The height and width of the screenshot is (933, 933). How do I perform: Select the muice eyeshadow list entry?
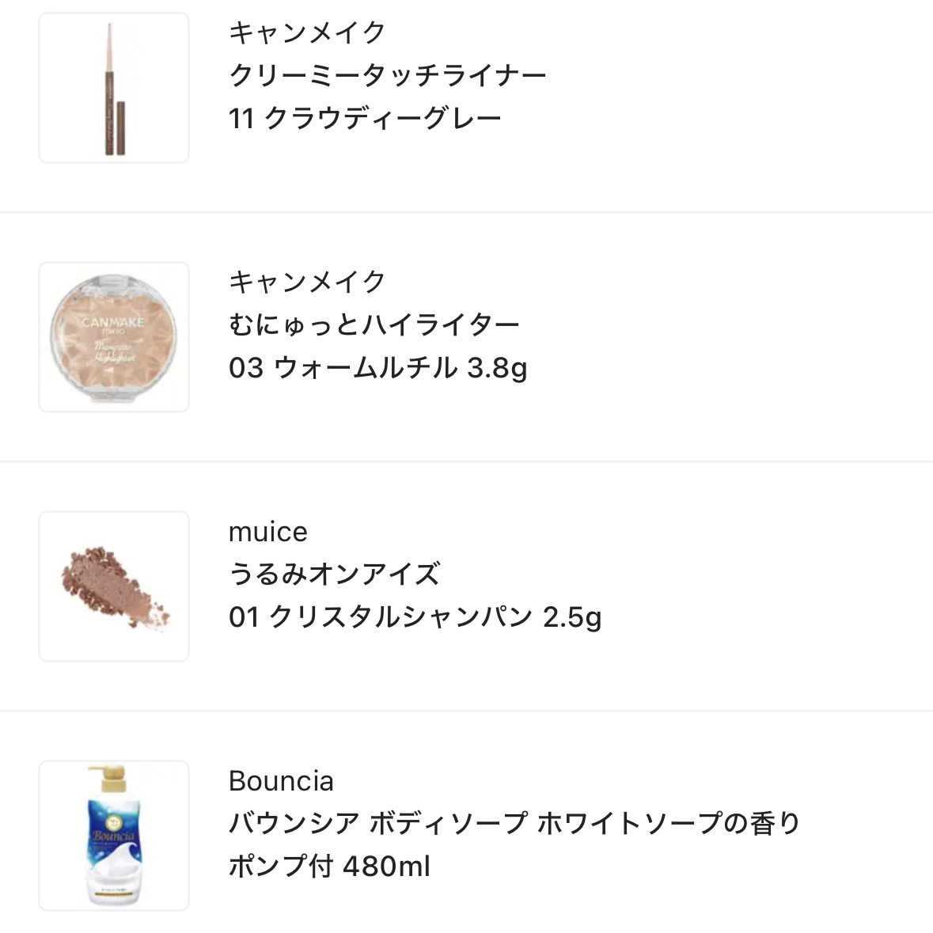click(x=467, y=584)
